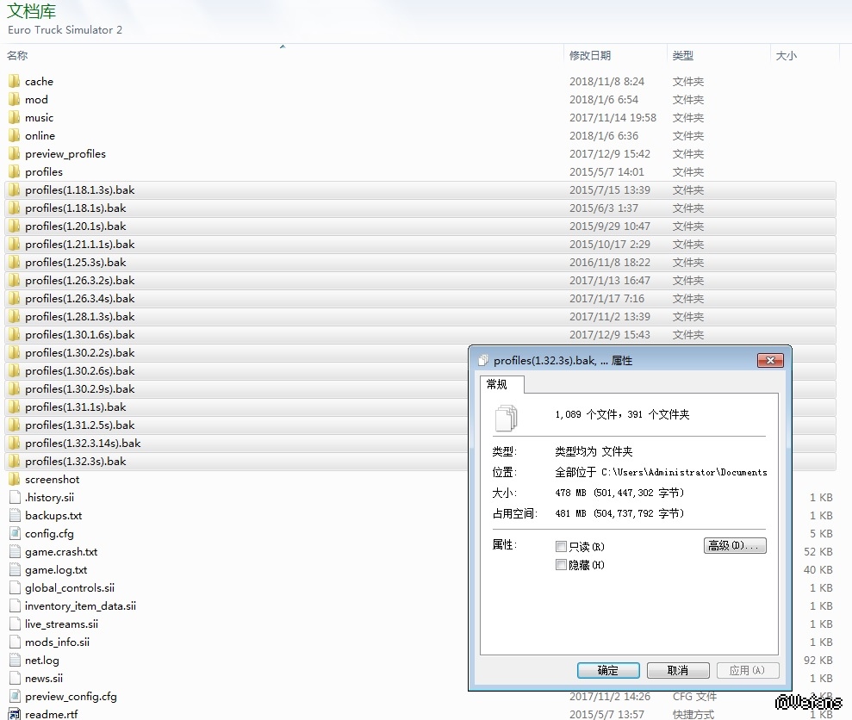The width and height of the screenshot is (852, 720).
Task: Select the profiles(1.31.1s).bak folder name
Action: tap(76, 407)
